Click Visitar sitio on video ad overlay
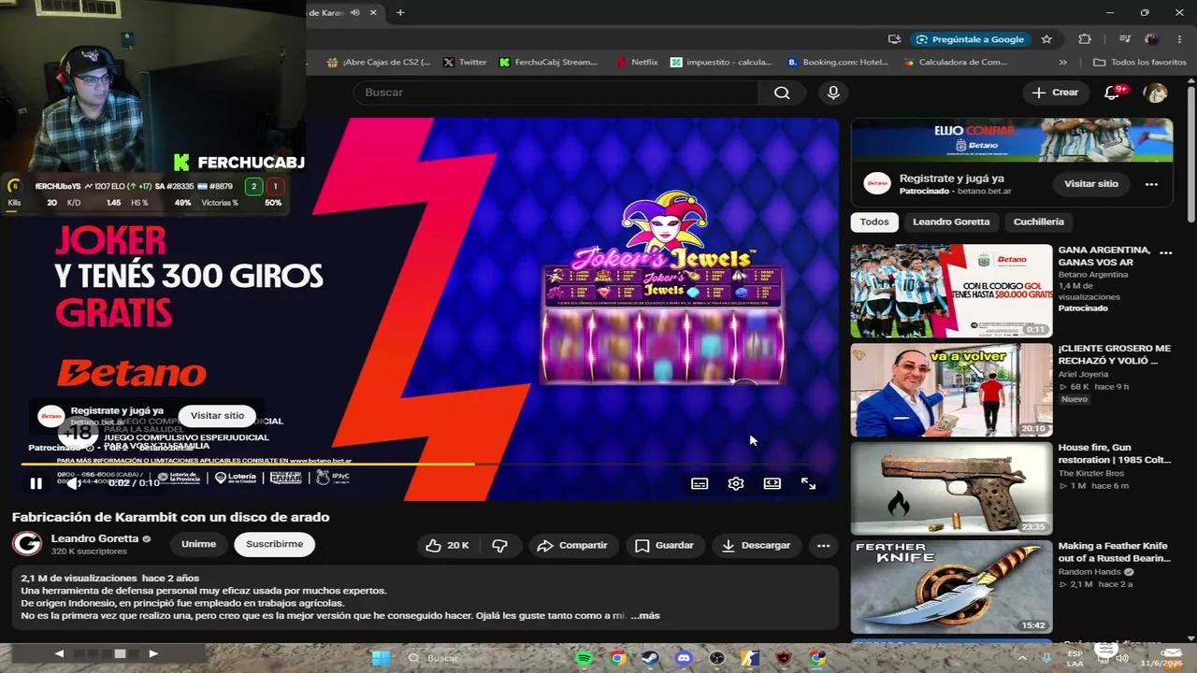The width and height of the screenshot is (1197, 673). (x=217, y=416)
